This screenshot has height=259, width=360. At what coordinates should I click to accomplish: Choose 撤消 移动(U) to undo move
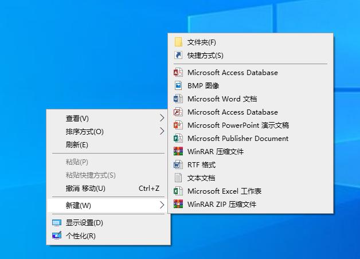pyautogui.click(x=108, y=189)
